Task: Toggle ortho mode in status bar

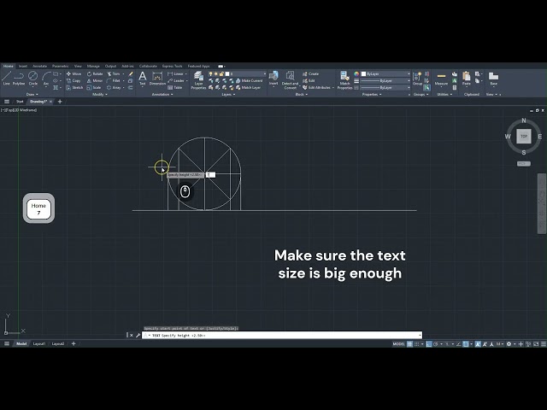Action: [429, 344]
